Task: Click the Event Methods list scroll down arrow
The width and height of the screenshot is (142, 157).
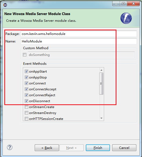Action: click(101, 118)
